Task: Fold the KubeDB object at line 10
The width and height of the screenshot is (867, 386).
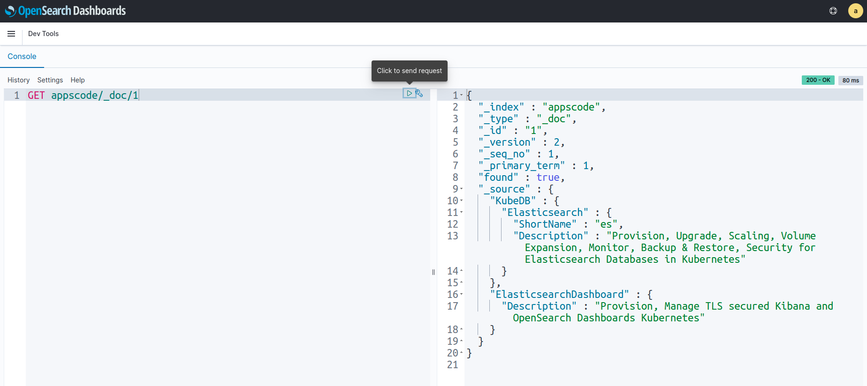Action: [x=462, y=200]
